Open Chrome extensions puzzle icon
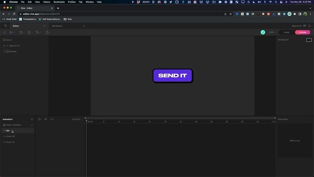The height and width of the screenshot is (177, 314). [294, 14]
